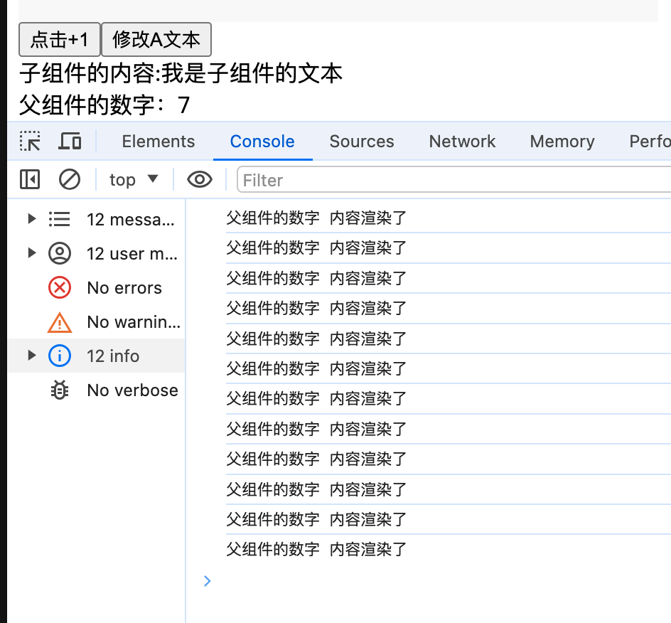
Task: Click the console prompt to type a command
Action: point(320,581)
